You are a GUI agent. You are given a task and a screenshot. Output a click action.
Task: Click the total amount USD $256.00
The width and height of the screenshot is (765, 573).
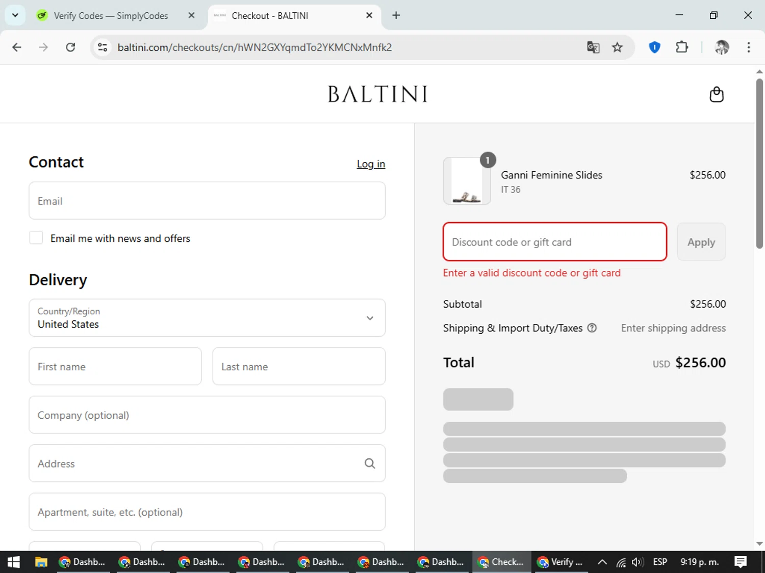[x=689, y=363]
